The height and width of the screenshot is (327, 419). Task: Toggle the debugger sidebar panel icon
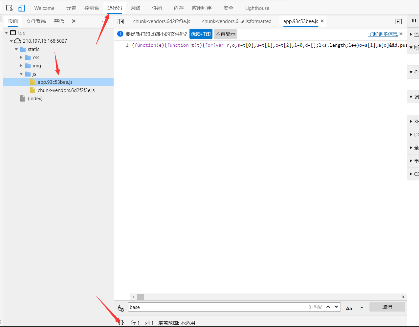click(399, 21)
